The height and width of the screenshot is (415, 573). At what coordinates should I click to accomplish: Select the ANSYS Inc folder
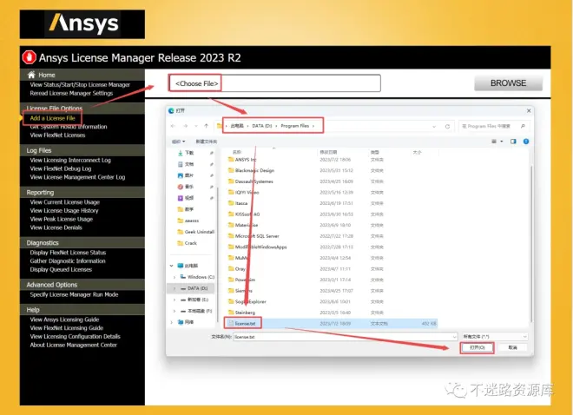(x=242, y=160)
